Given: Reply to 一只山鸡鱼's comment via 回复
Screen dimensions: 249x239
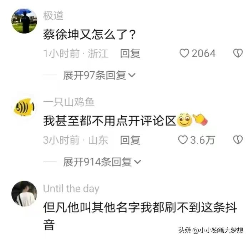Looking at the screenshot, I should [130, 140].
